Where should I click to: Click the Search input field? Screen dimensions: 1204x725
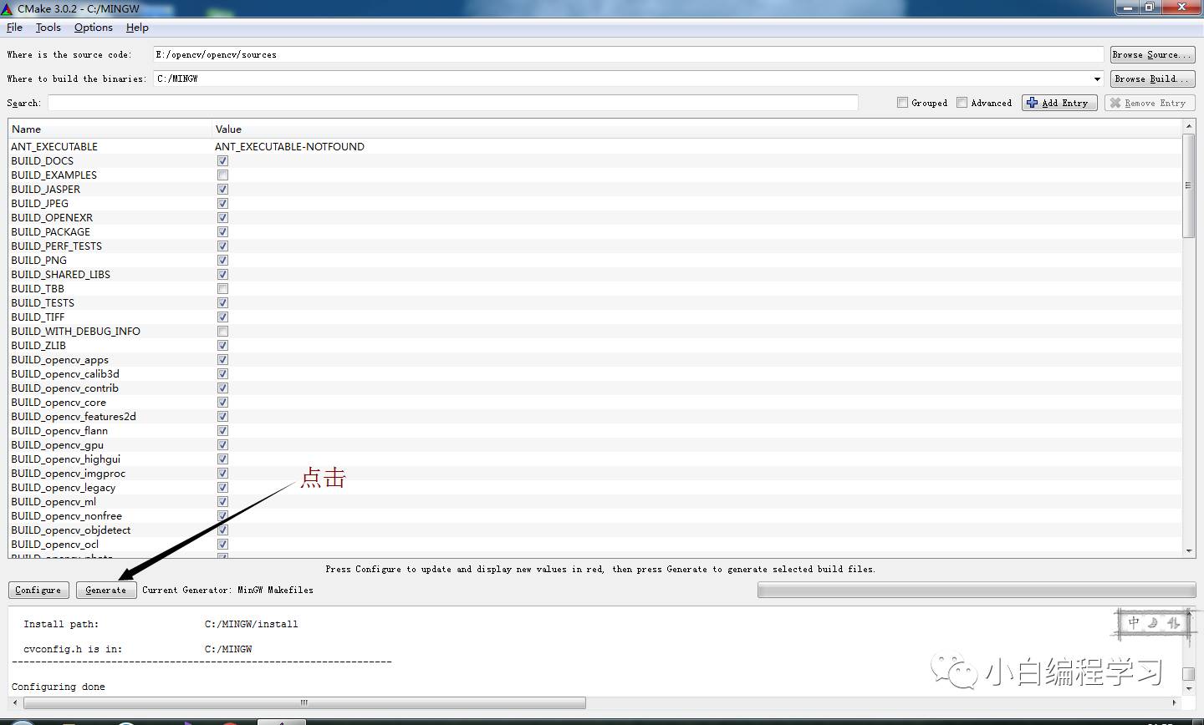tap(452, 103)
